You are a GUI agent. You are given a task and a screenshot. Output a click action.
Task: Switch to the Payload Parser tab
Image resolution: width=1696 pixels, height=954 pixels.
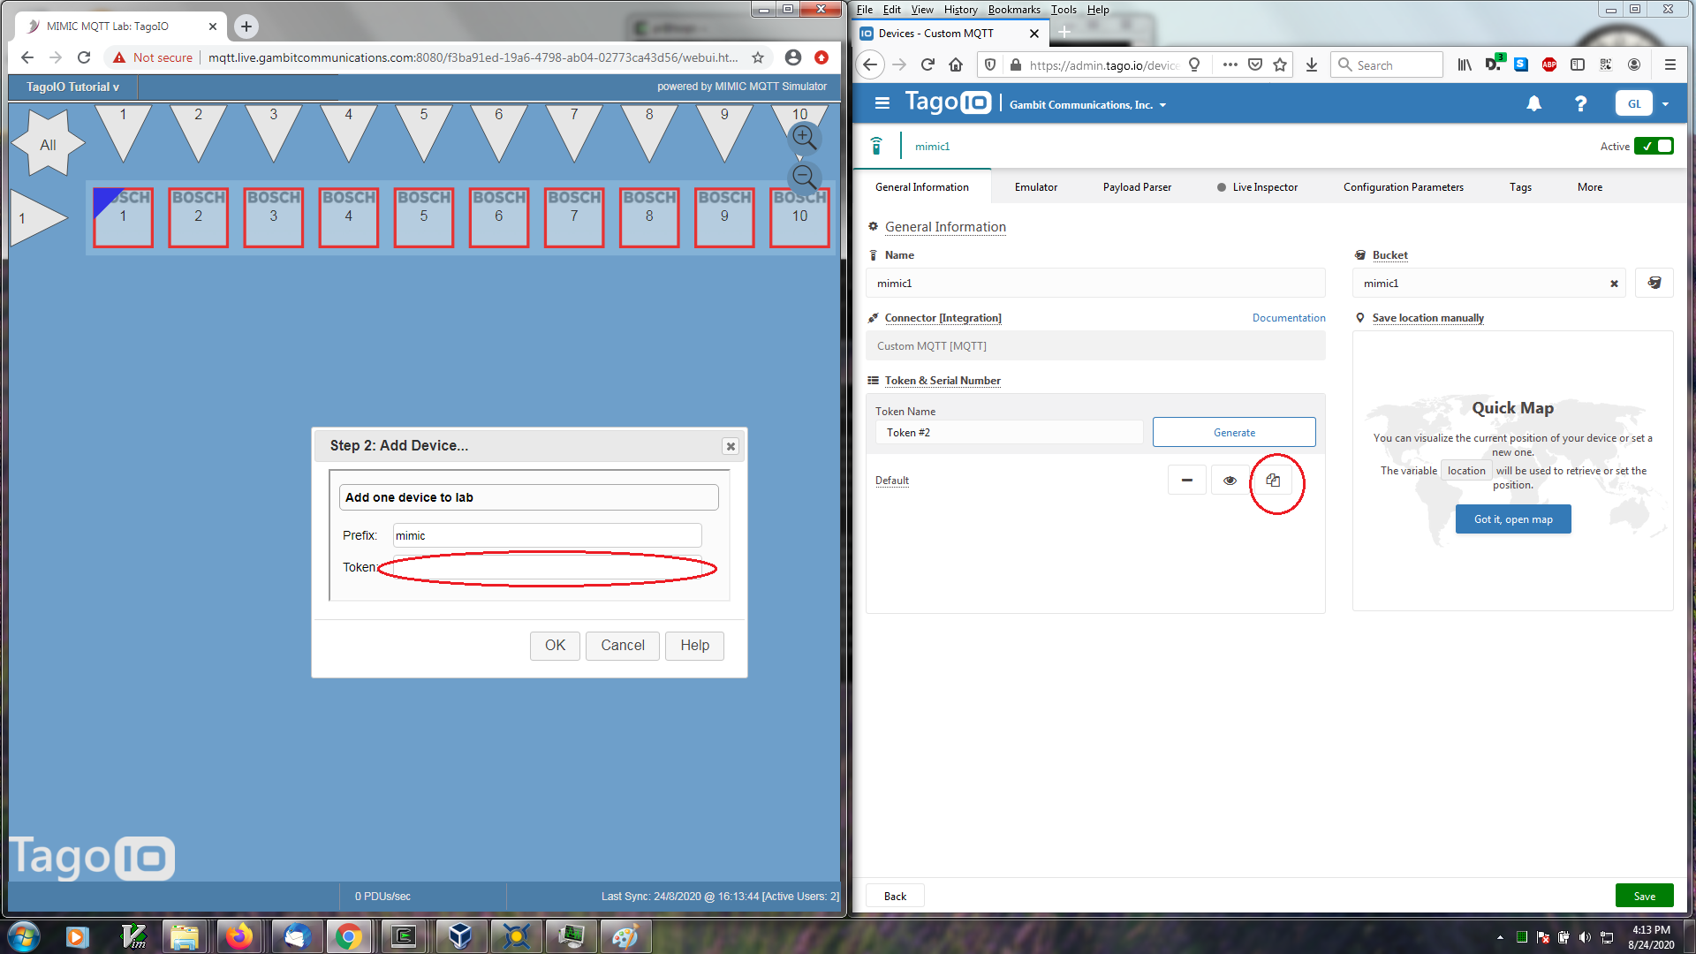[1137, 187]
